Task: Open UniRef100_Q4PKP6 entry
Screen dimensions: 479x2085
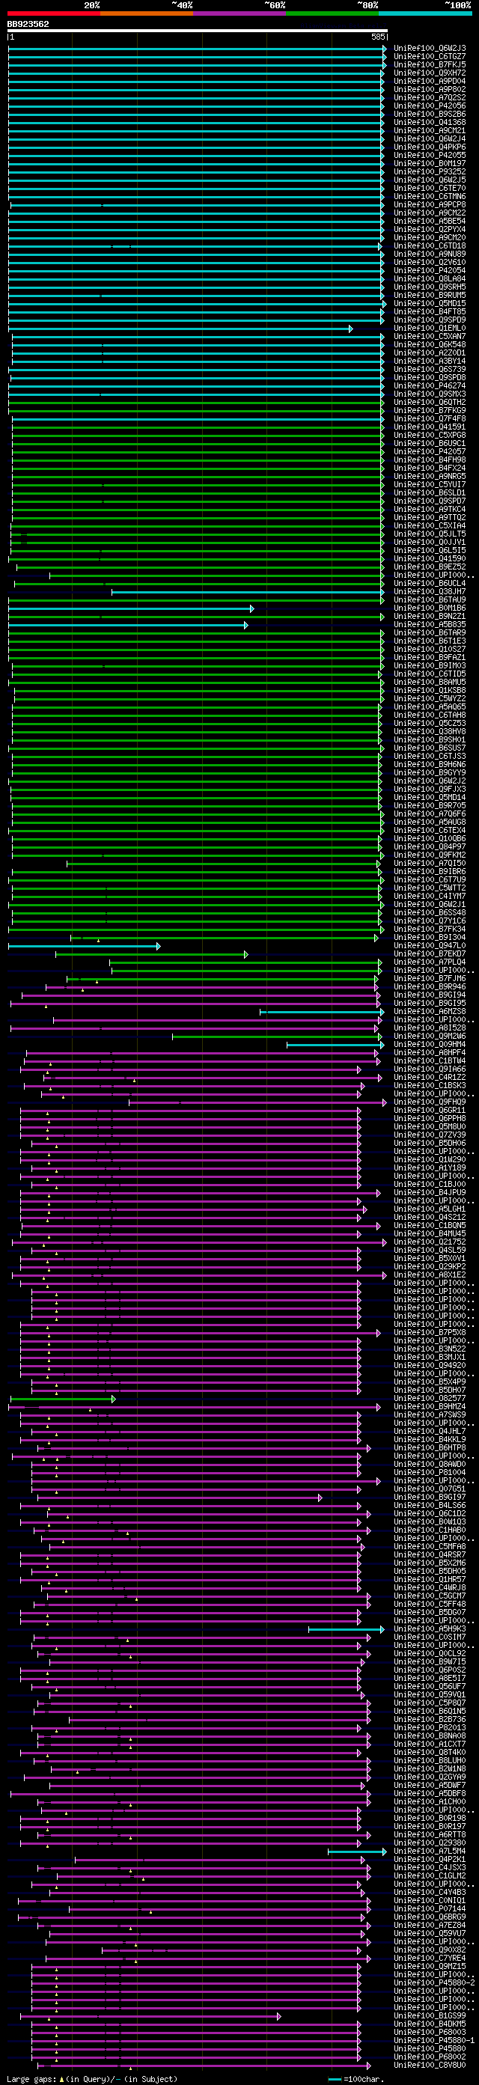Action: [x=430, y=147]
